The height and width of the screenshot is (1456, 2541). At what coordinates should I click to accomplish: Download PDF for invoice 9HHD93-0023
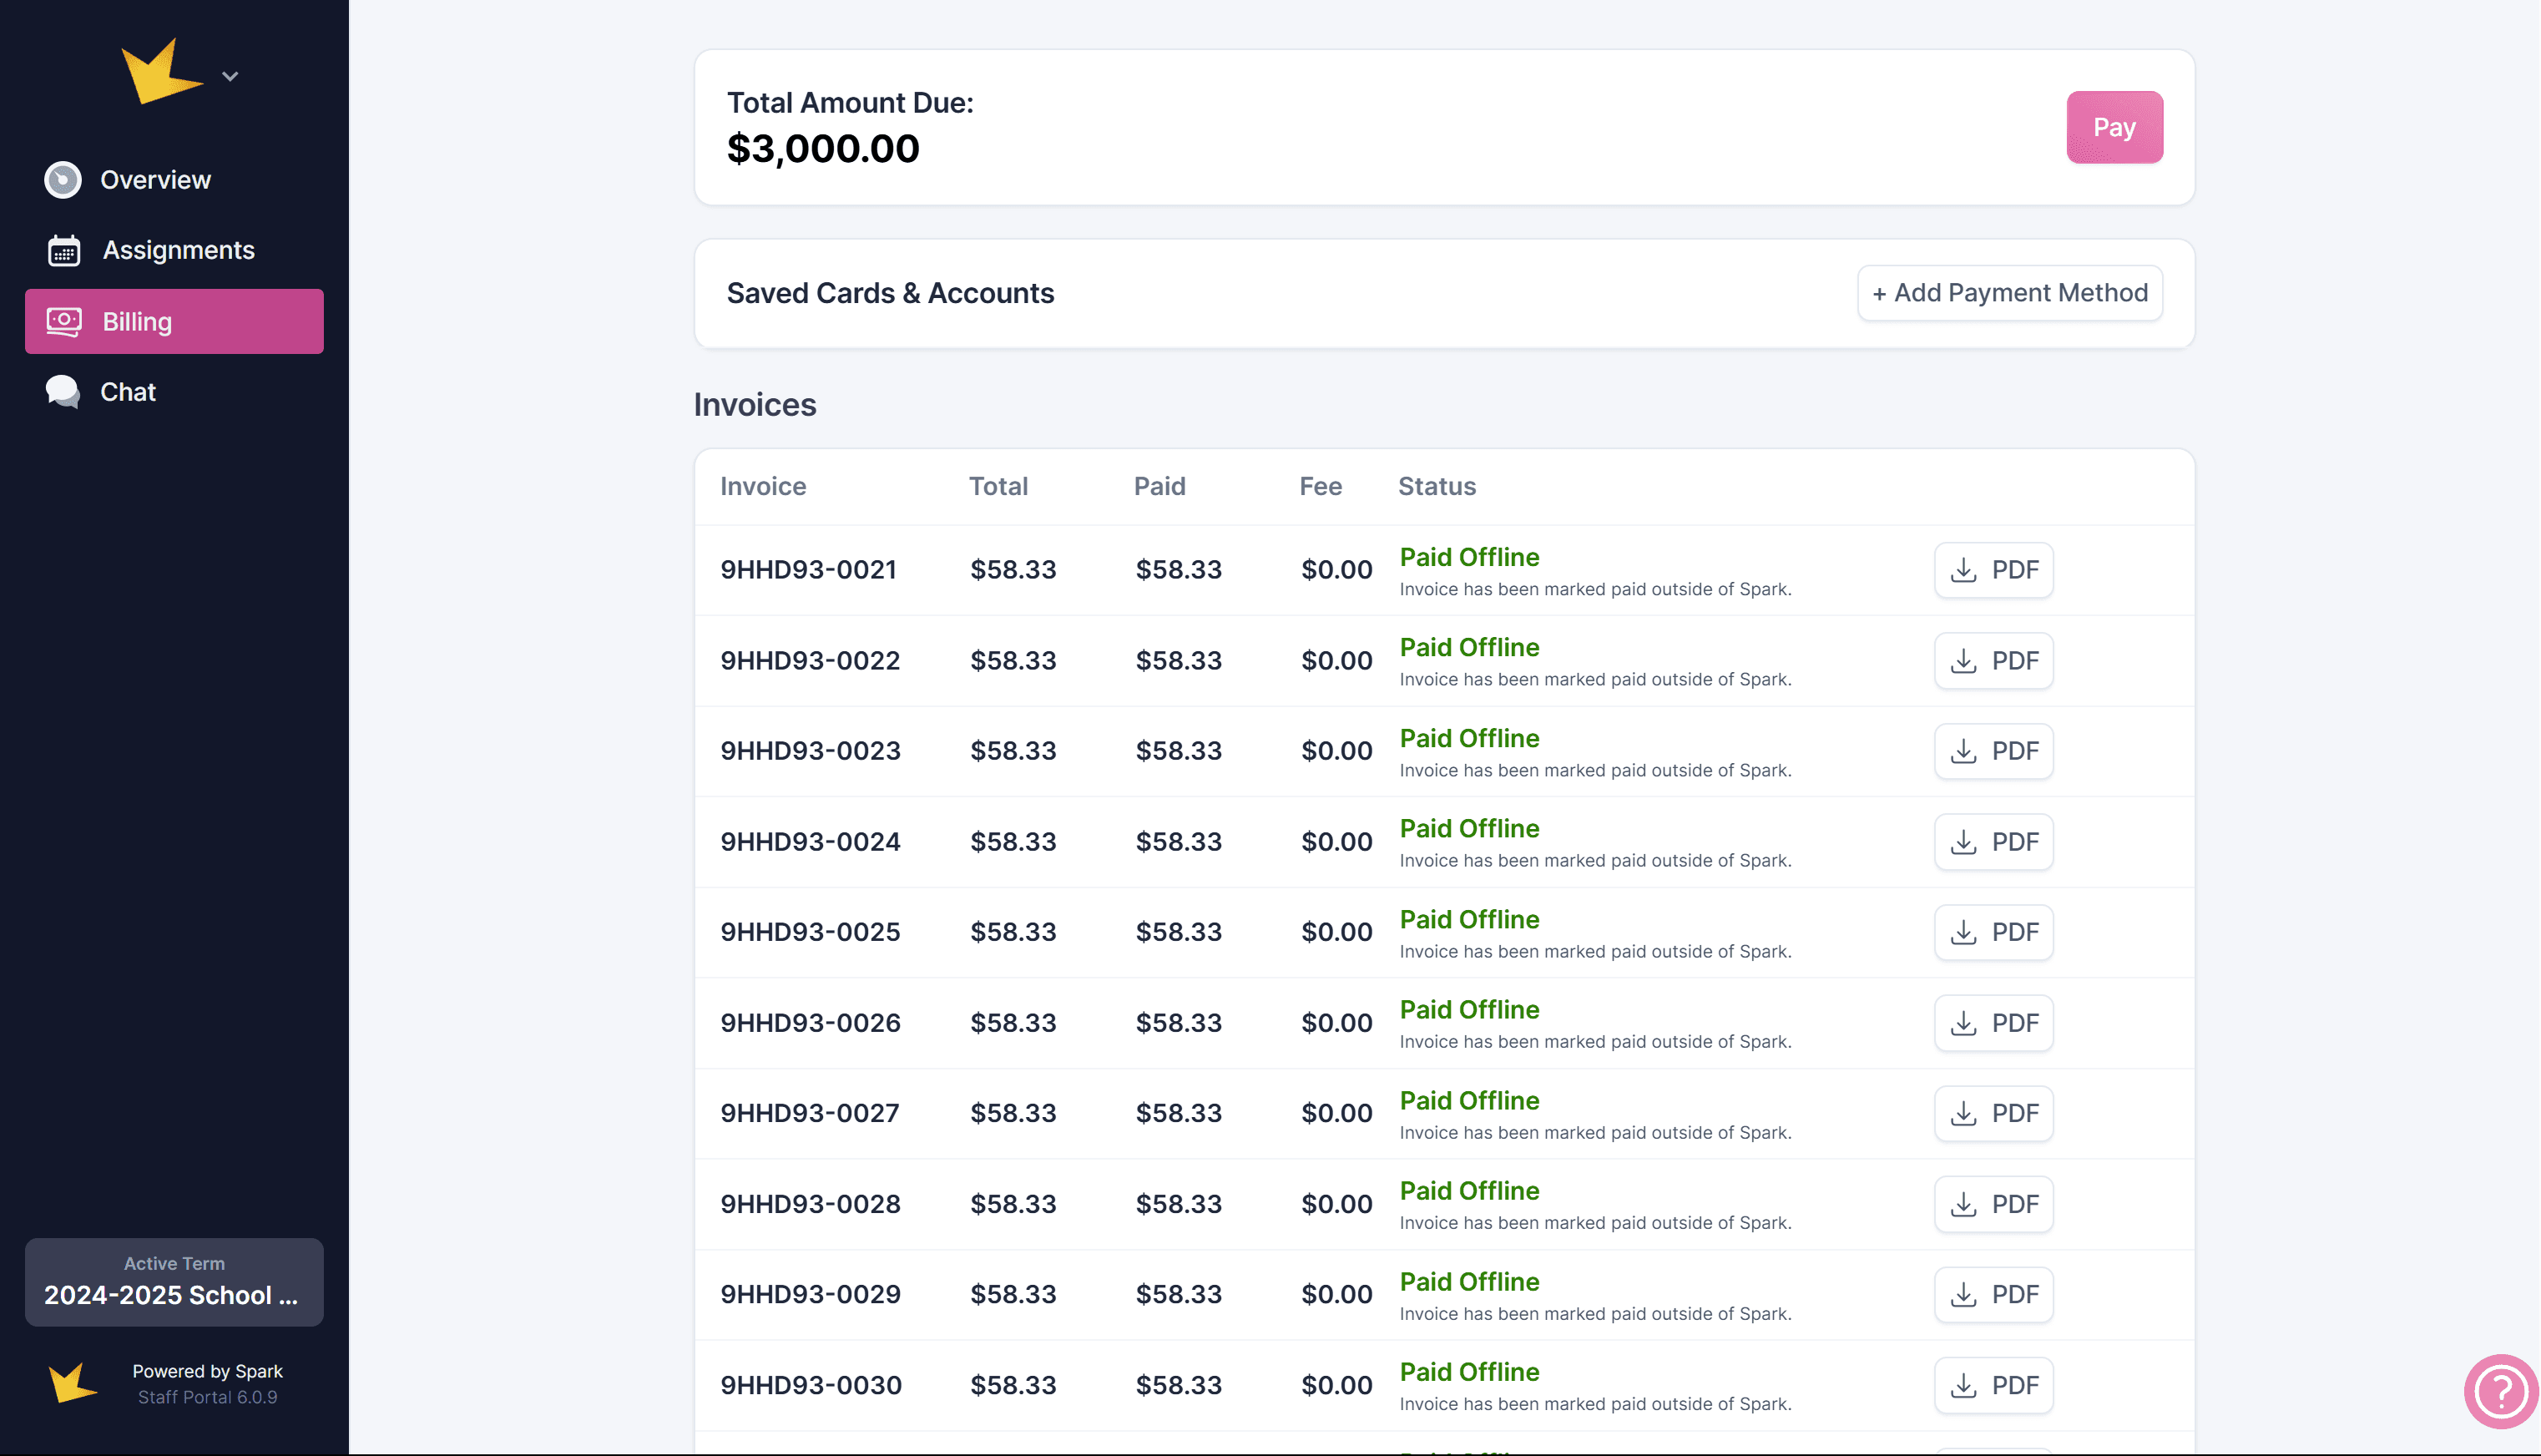pos(1993,751)
